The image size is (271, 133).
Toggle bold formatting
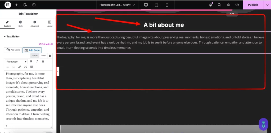[31, 61]
